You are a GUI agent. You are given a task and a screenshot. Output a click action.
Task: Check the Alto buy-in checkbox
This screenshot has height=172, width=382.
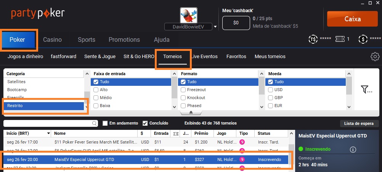96,90
